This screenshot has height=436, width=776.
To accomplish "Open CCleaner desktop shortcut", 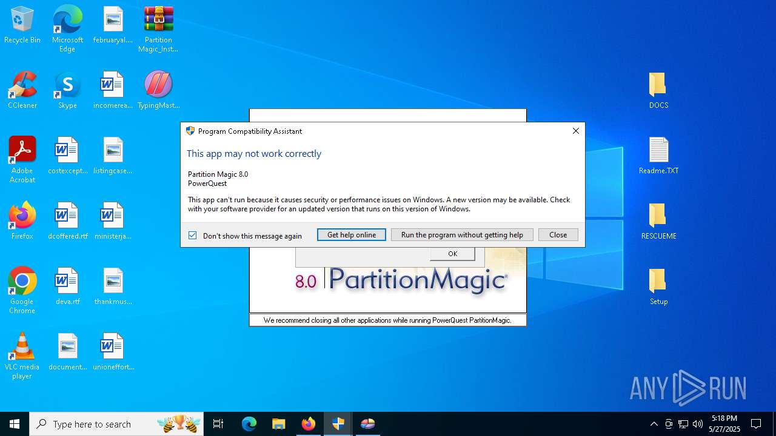I will coord(22,91).
